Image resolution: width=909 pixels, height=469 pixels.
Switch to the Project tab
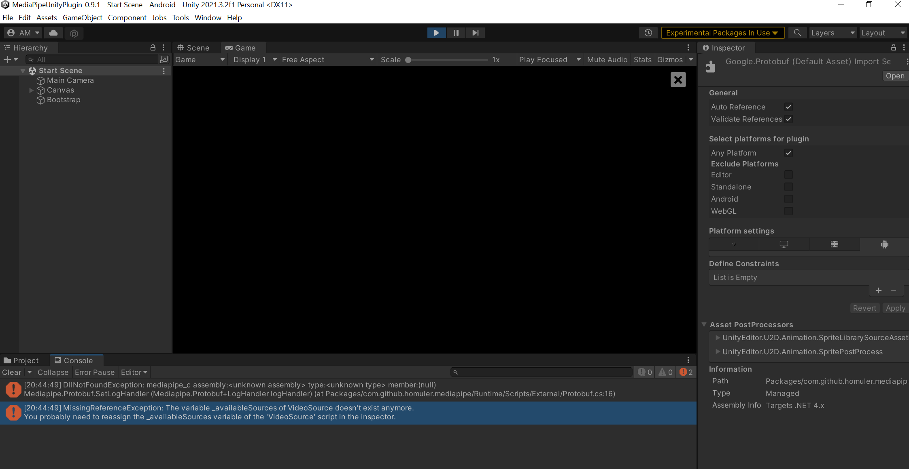pyautogui.click(x=25, y=360)
